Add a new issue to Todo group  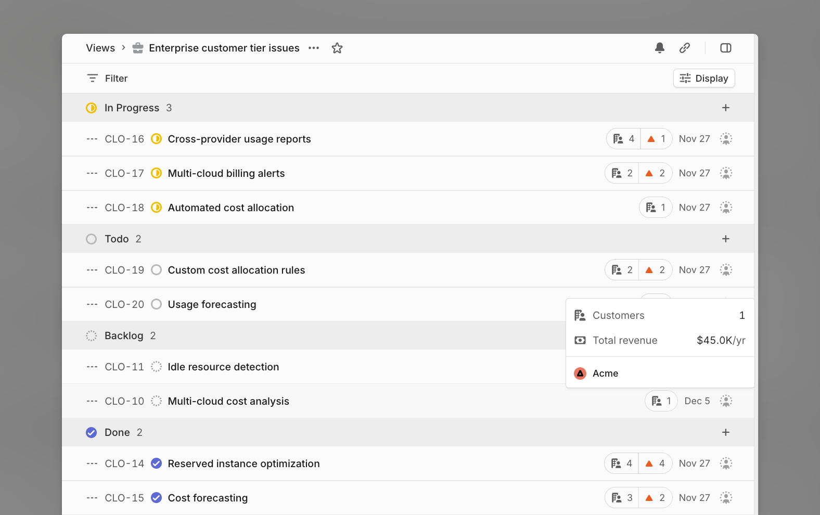725,239
